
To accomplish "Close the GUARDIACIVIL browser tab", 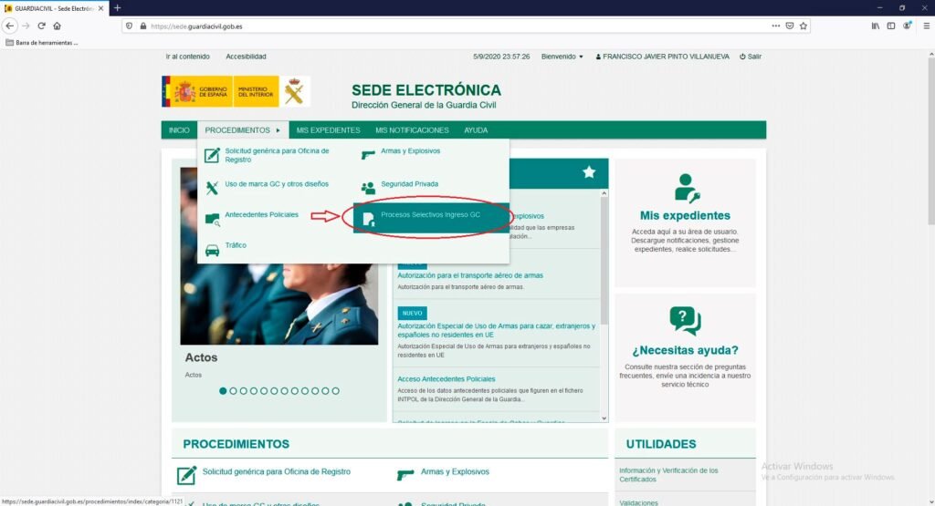I will point(100,8).
